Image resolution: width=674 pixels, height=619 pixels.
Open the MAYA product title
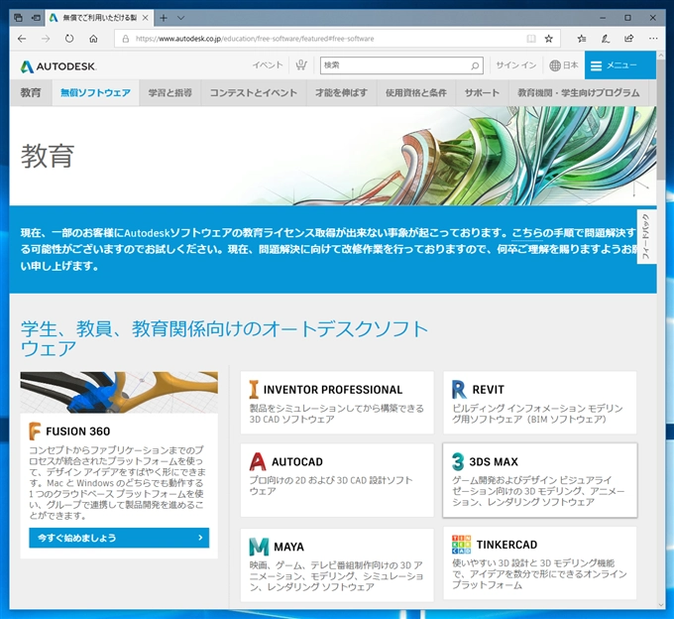click(288, 547)
